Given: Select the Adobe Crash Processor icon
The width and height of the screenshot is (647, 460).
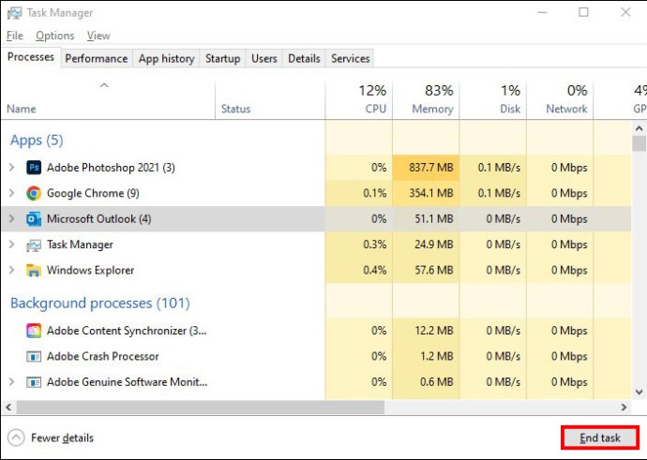Looking at the screenshot, I should pos(34,356).
